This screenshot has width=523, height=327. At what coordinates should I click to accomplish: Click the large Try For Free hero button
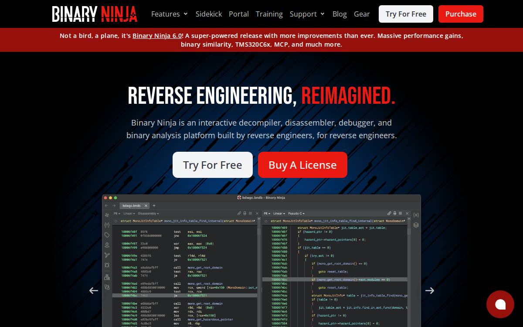tap(213, 165)
